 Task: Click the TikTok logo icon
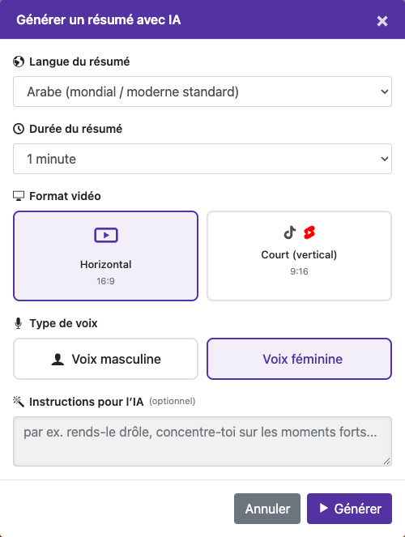tap(290, 232)
